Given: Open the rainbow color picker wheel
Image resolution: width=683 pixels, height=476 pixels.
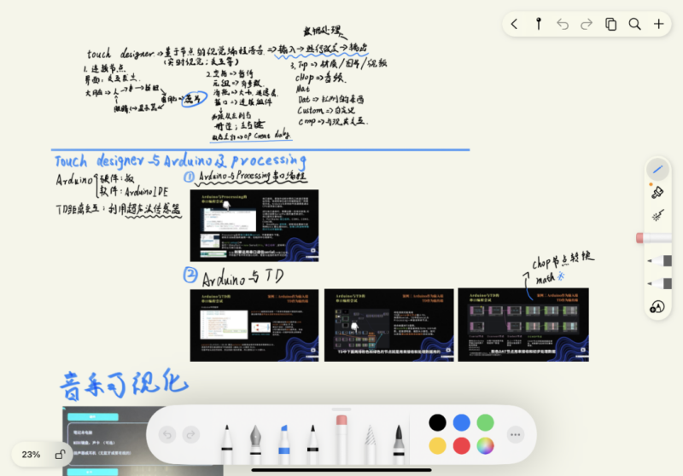Looking at the screenshot, I should [x=485, y=445].
